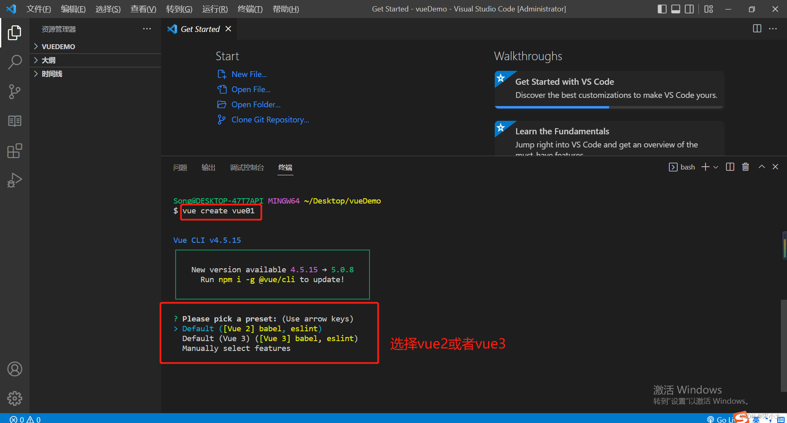The width and height of the screenshot is (787, 423).
Task: Switch to the 调试控制台 debug console tab
Action: coord(247,167)
